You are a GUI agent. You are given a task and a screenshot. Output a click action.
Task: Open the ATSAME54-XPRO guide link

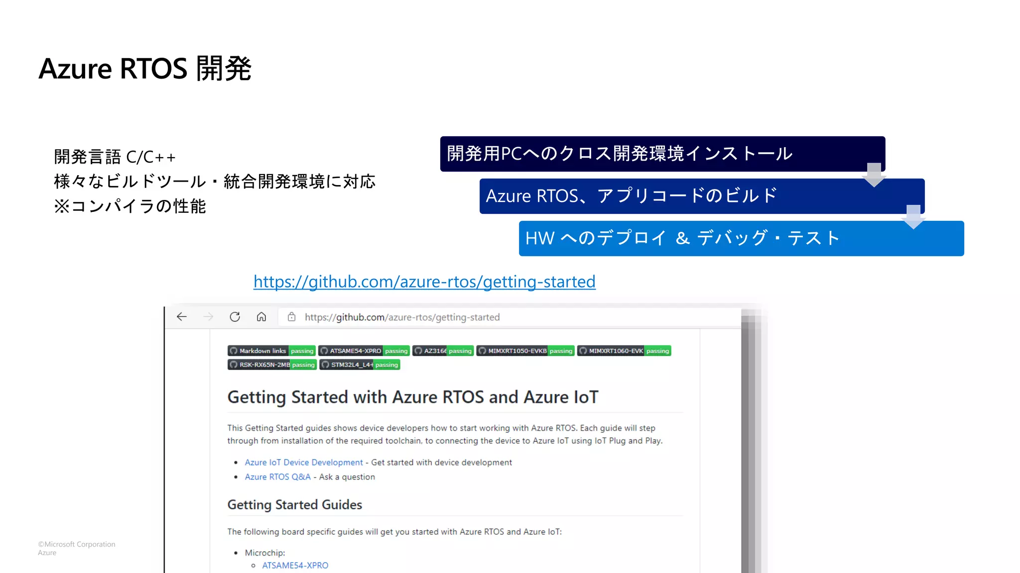295,565
